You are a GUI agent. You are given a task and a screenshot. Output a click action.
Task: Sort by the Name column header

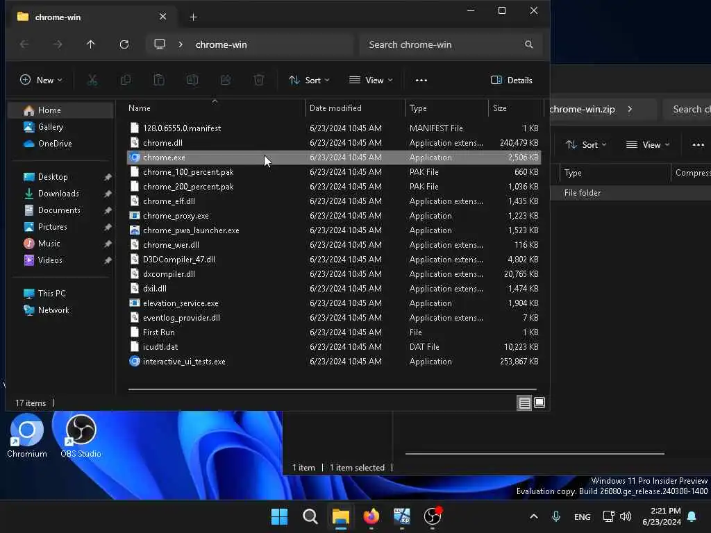coord(215,108)
